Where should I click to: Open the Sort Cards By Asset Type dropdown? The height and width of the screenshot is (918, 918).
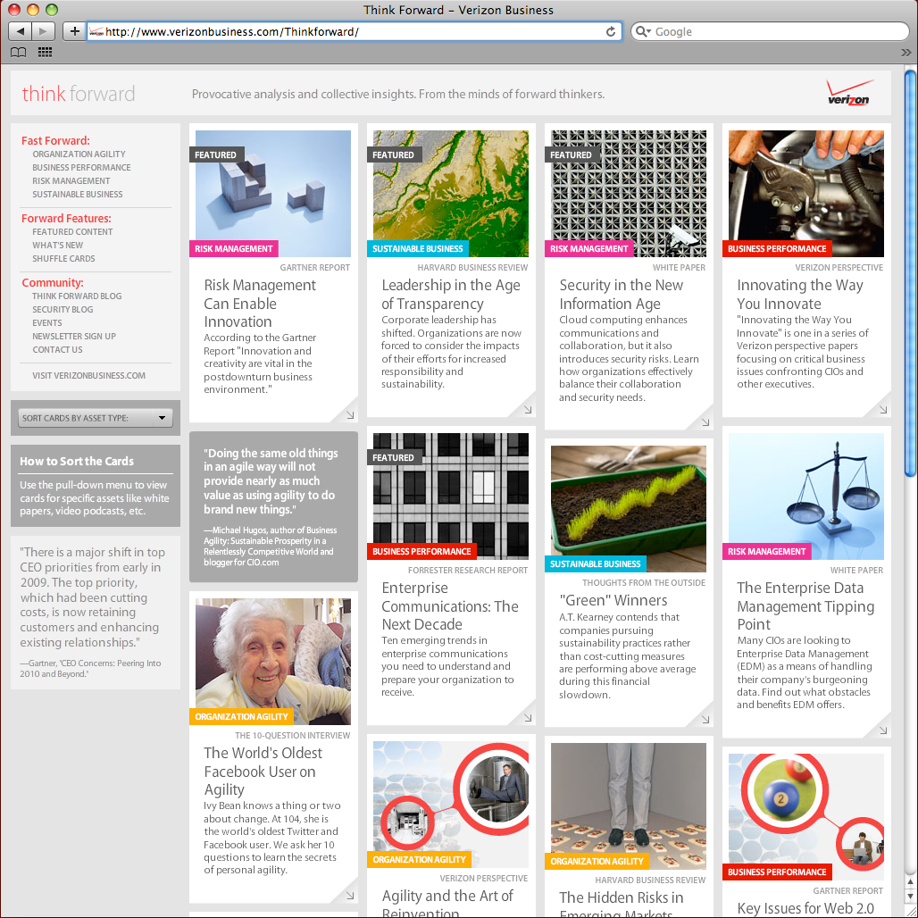(x=96, y=418)
